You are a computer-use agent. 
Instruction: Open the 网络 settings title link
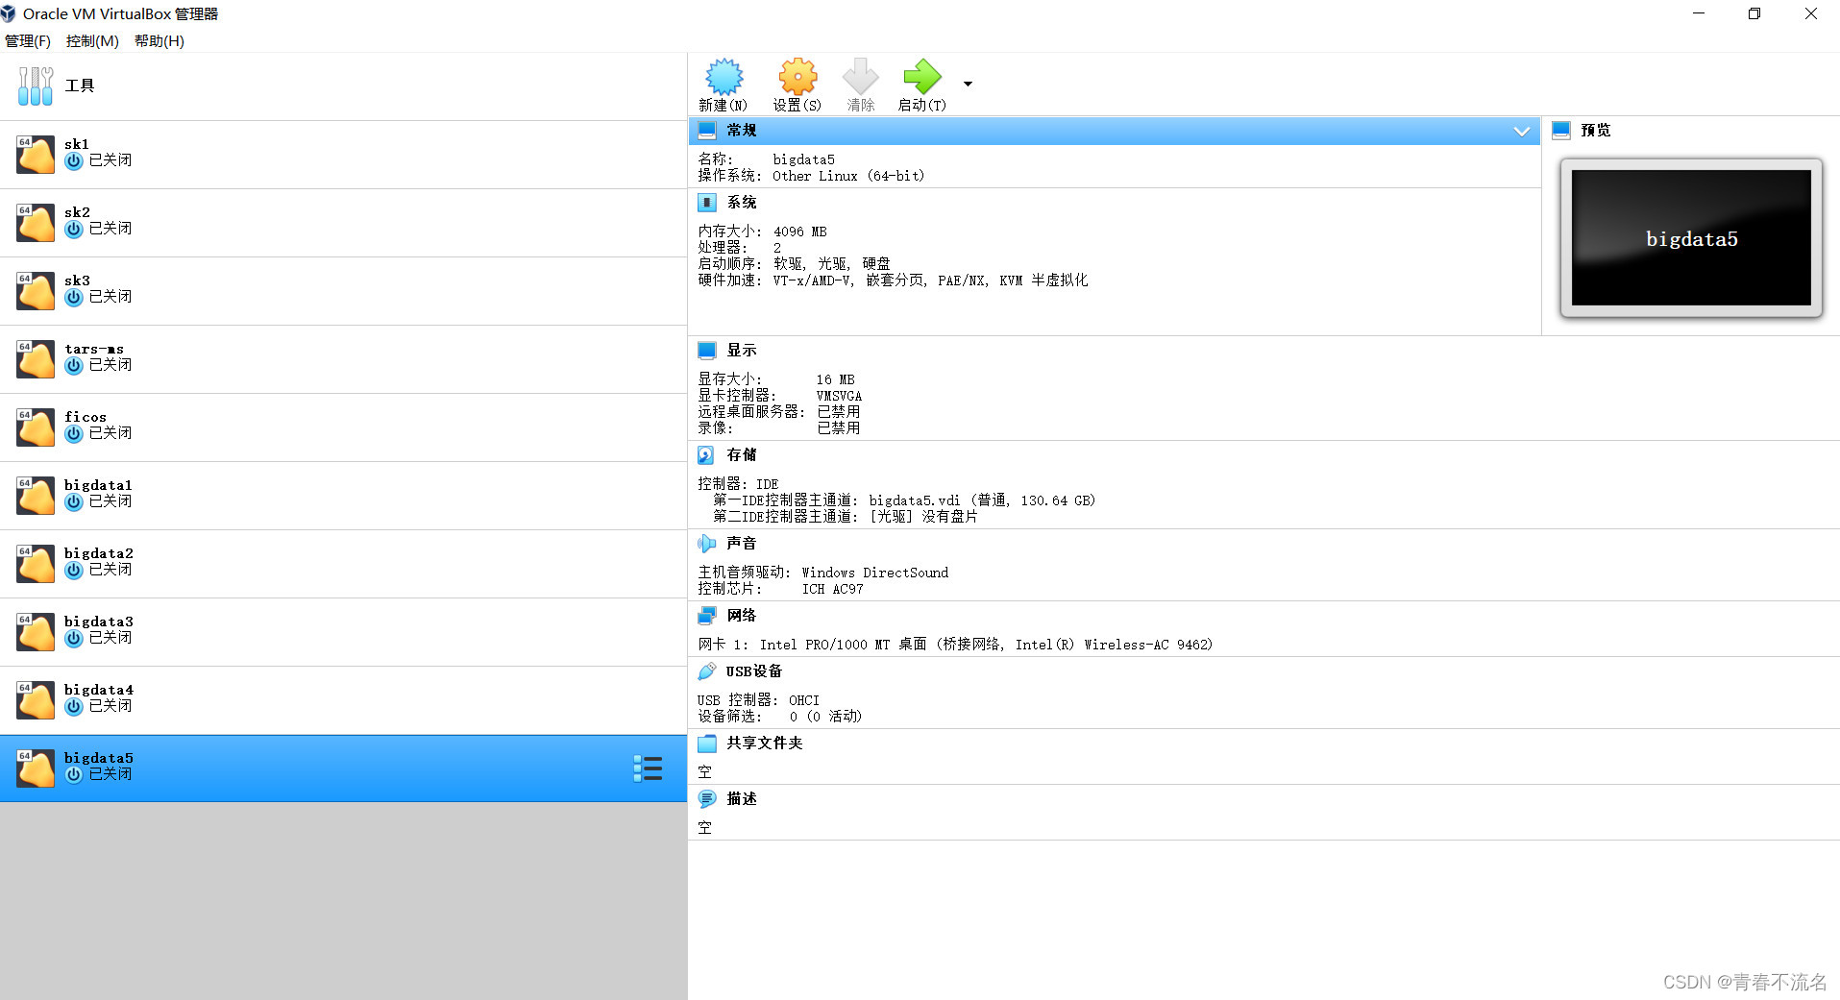point(742,616)
